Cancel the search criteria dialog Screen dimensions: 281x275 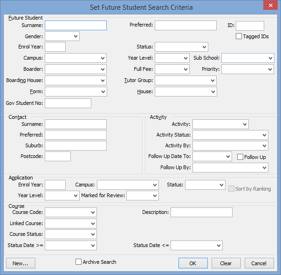point(259,263)
